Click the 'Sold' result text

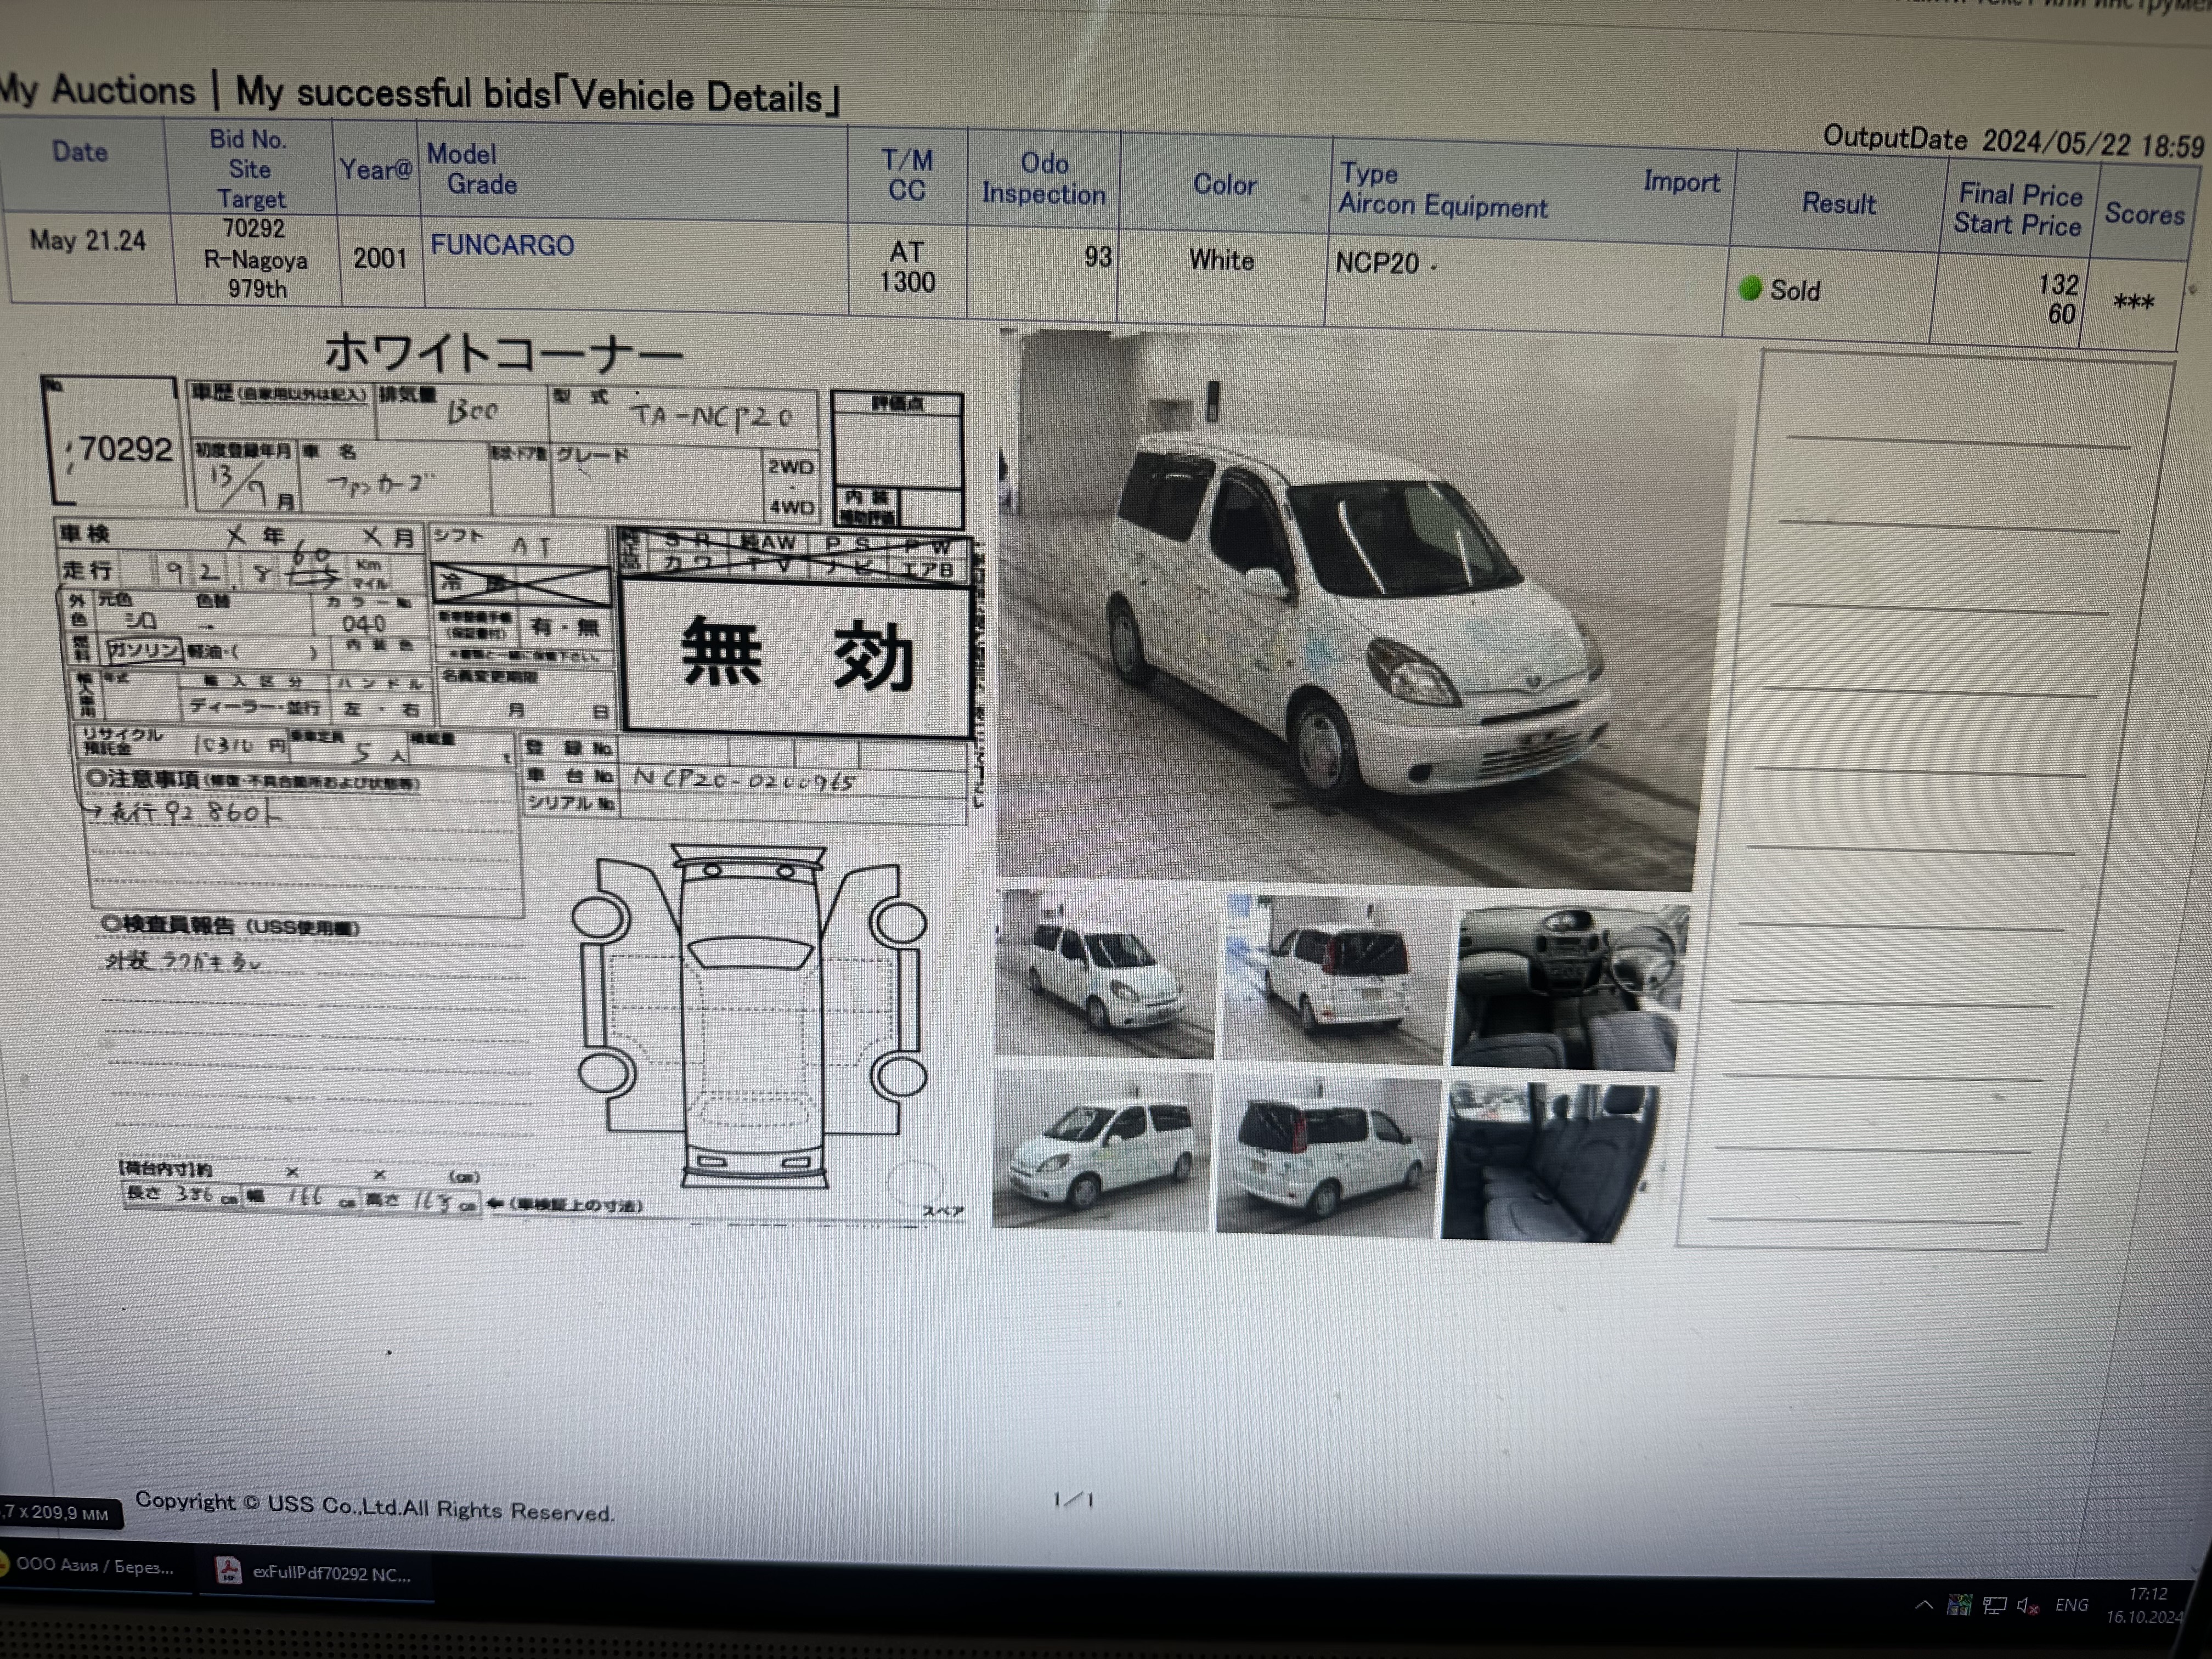coord(1795,290)
